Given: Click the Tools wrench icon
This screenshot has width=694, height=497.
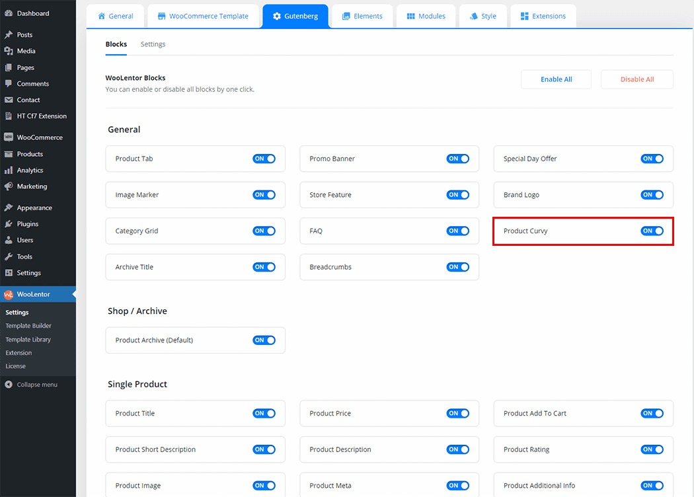Looking at the screenshot, I should tap(9, 256).
